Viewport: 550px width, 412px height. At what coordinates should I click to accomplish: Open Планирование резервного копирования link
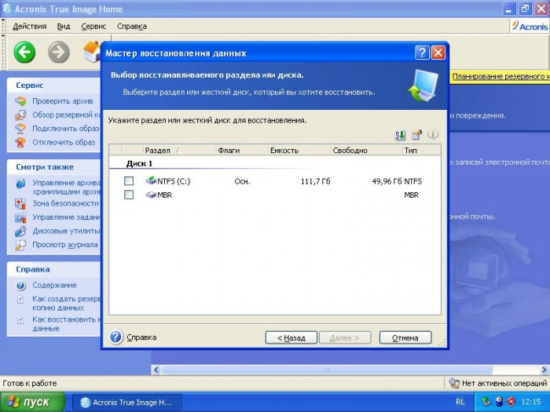coord(500,76)
